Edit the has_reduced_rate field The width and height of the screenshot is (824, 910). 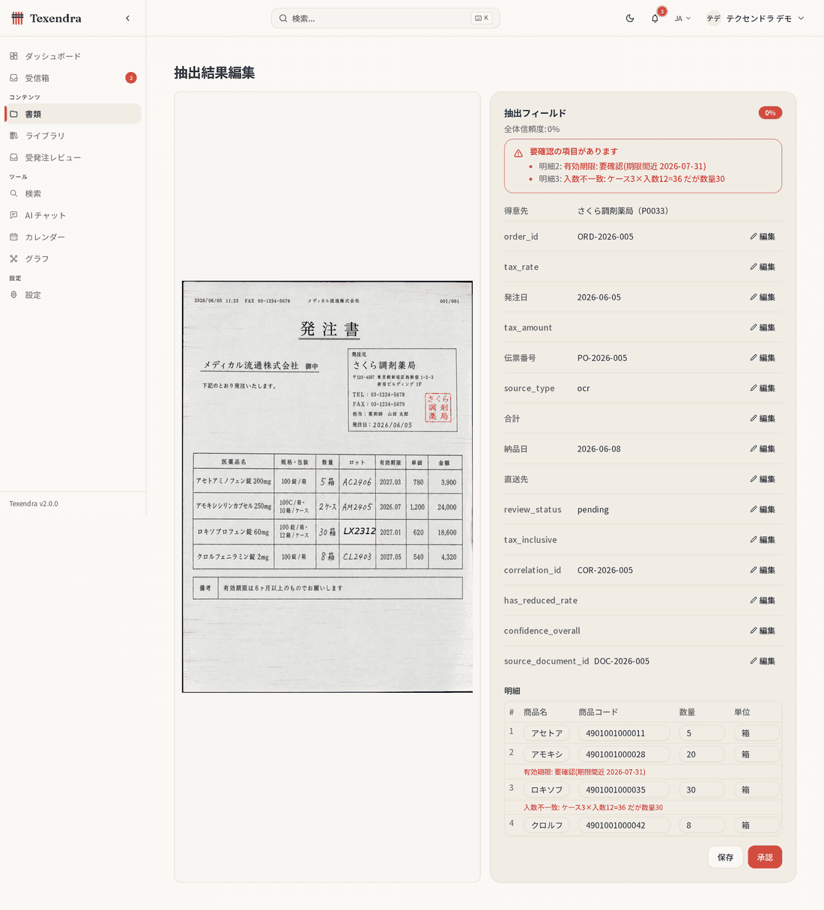tap(763, 601)
